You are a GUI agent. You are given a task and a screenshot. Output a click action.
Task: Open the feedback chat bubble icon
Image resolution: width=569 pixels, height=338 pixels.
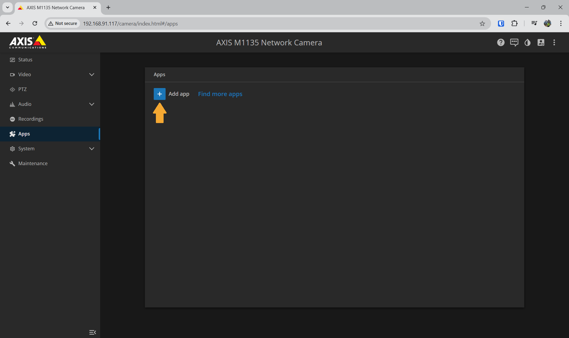(514, 42)
